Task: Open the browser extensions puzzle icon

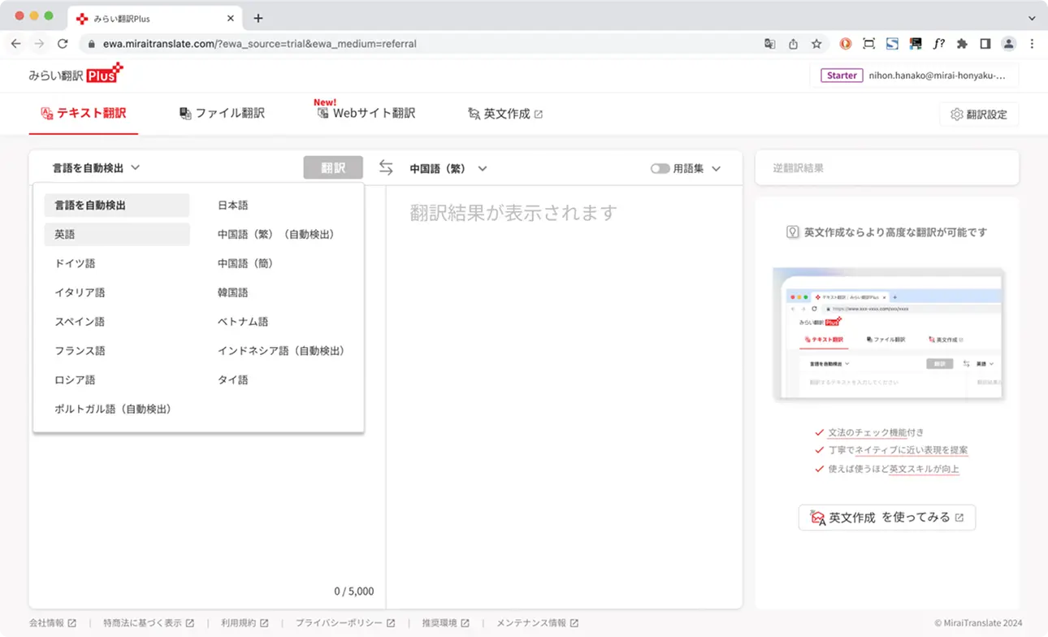Action: point(962,44)
